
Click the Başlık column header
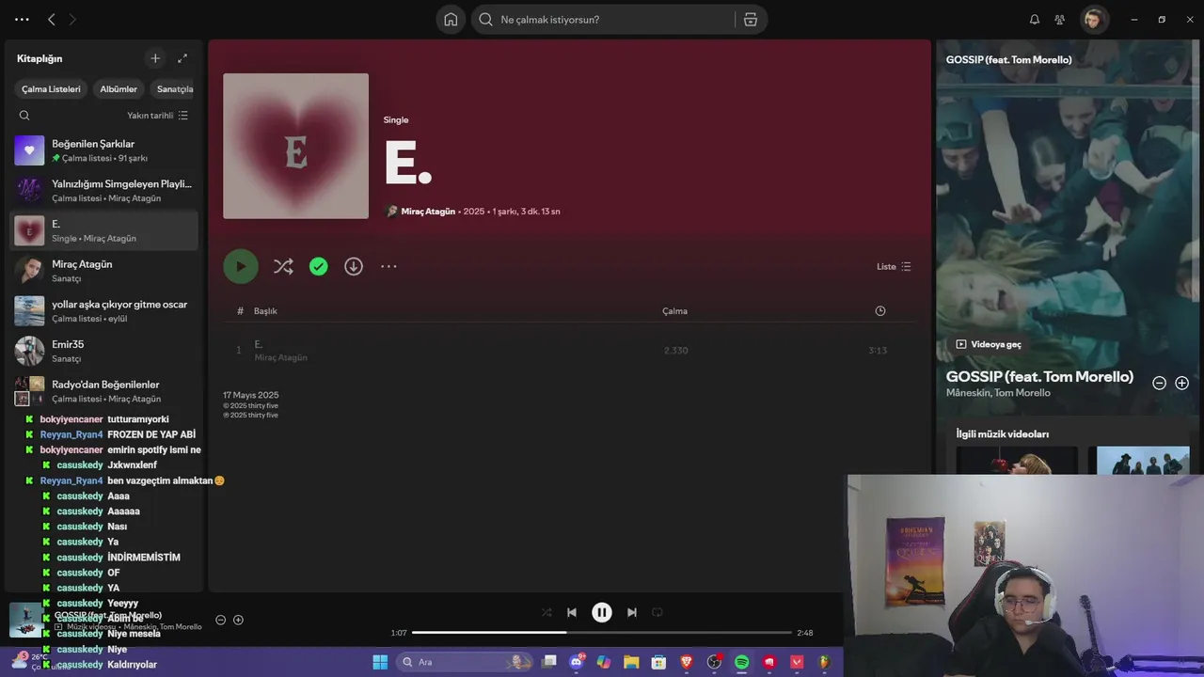[265, 311]
